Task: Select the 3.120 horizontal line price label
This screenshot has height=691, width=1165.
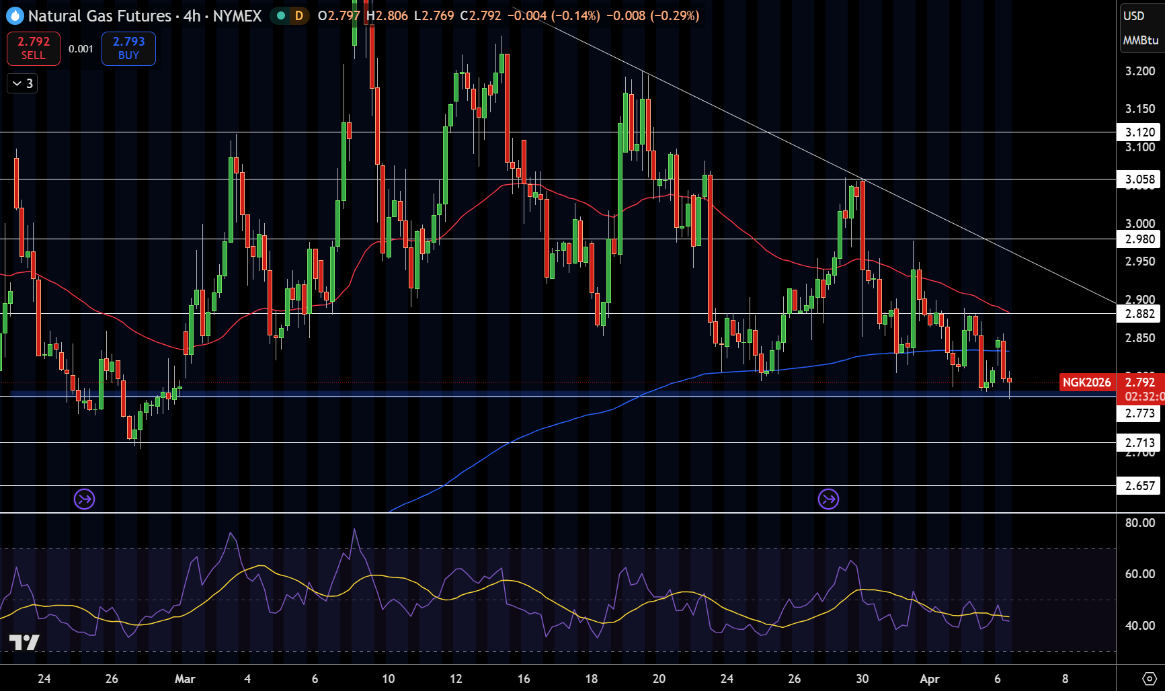Action: tap(1139, 132)
